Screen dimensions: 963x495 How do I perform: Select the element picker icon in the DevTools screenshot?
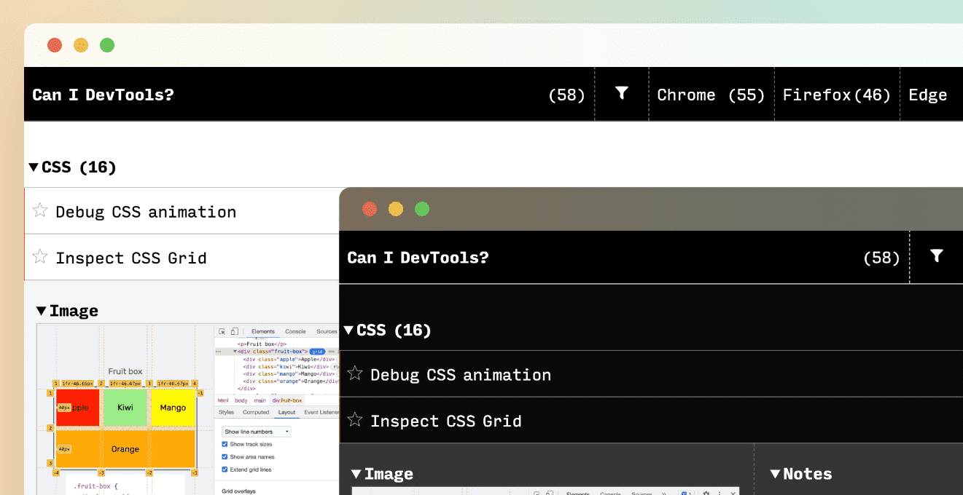222,331
